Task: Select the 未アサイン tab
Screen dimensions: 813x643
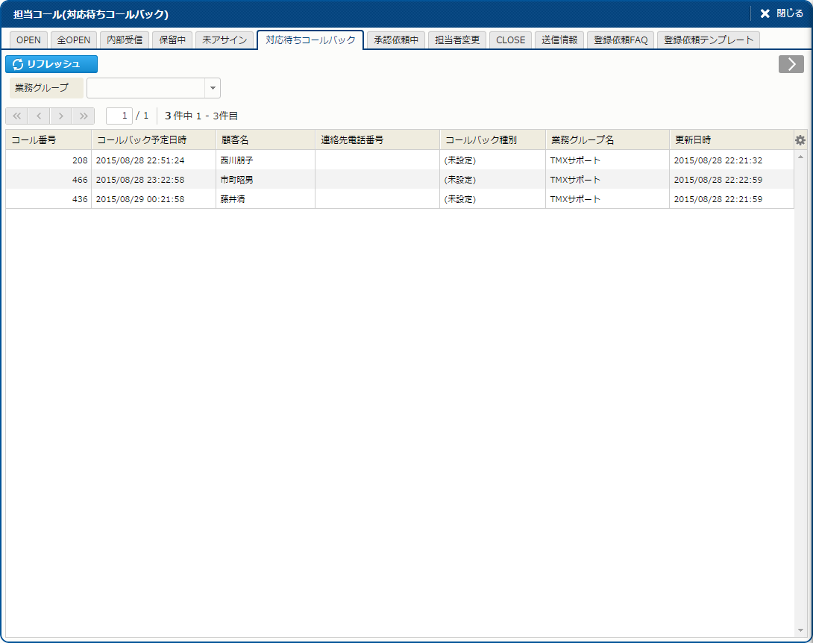Action: (x=225, y=40)
